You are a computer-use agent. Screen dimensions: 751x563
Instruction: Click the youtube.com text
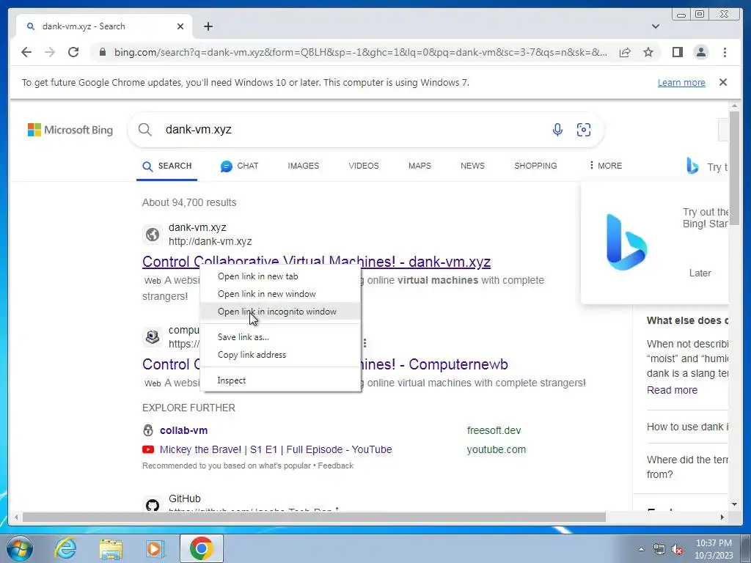(497, 449)
